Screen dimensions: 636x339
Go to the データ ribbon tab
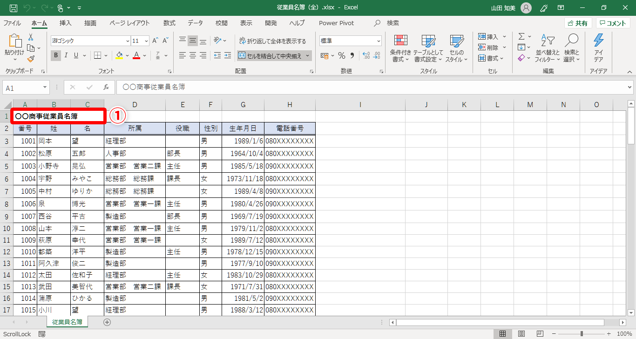pyautogui.click(x=196, y=23)
